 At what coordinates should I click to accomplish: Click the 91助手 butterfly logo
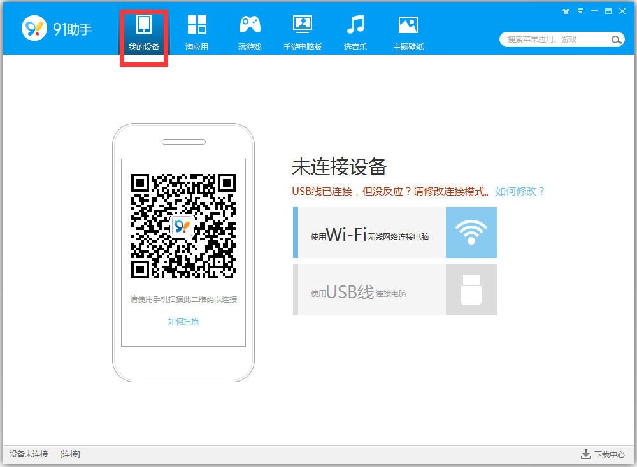(x=34, y=28)
